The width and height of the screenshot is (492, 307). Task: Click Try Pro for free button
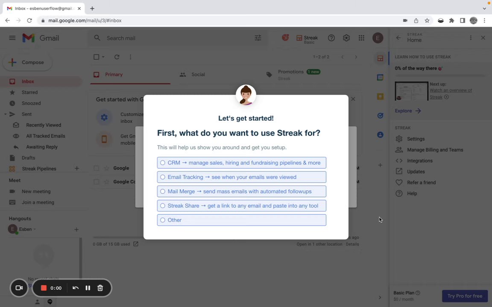[465, 296]
